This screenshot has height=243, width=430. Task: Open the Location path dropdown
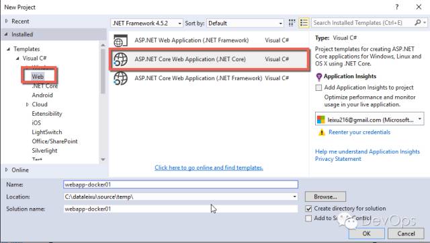pos(294,197)
